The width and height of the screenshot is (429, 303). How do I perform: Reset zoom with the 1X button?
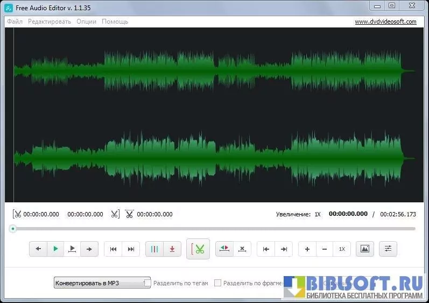click(x=341, y=249)
